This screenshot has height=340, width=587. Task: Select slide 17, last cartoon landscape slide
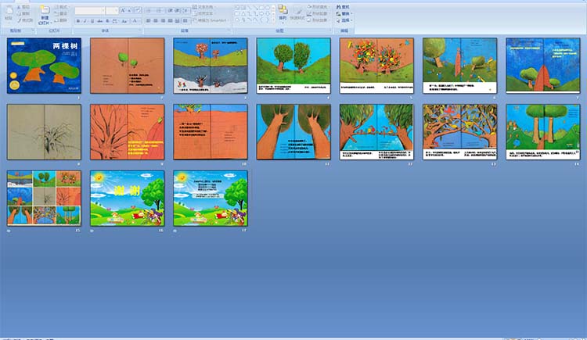tap(211, 199)
